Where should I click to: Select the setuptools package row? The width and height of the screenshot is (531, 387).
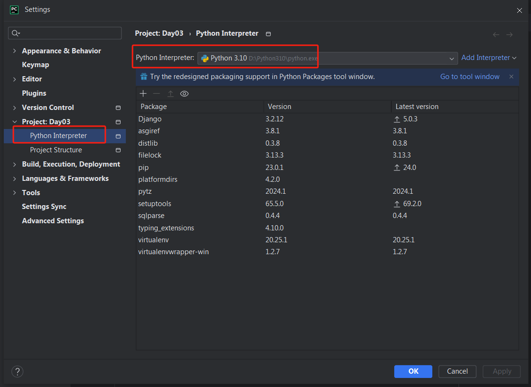coord(327,204)
